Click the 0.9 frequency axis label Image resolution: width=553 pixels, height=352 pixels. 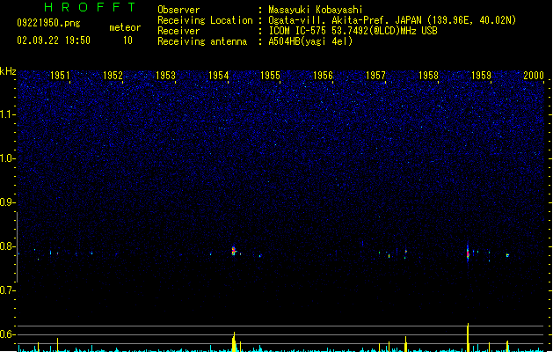(7, 202)
